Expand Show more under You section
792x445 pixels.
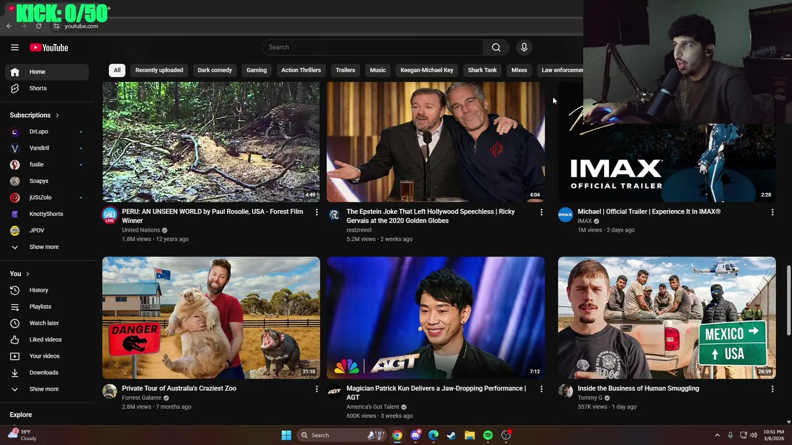tap(47, 389)
